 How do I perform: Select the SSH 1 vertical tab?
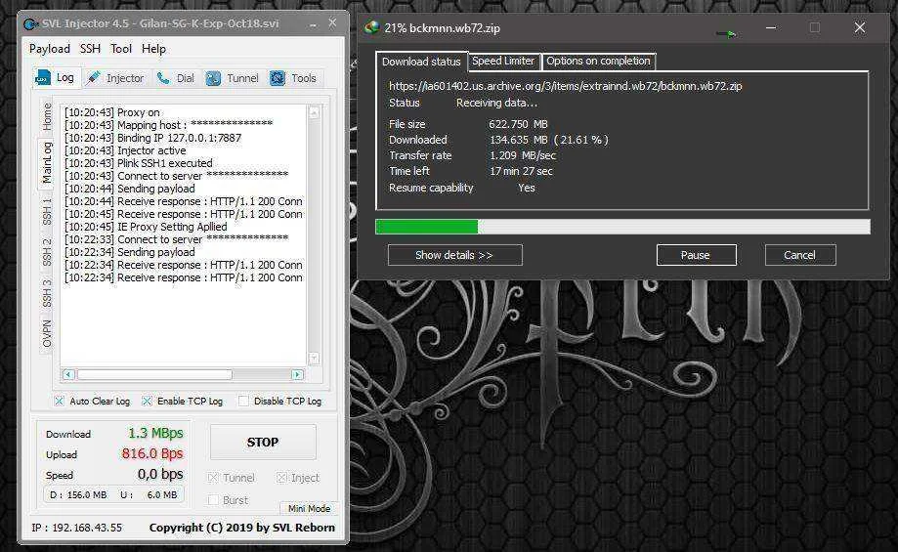46,211
